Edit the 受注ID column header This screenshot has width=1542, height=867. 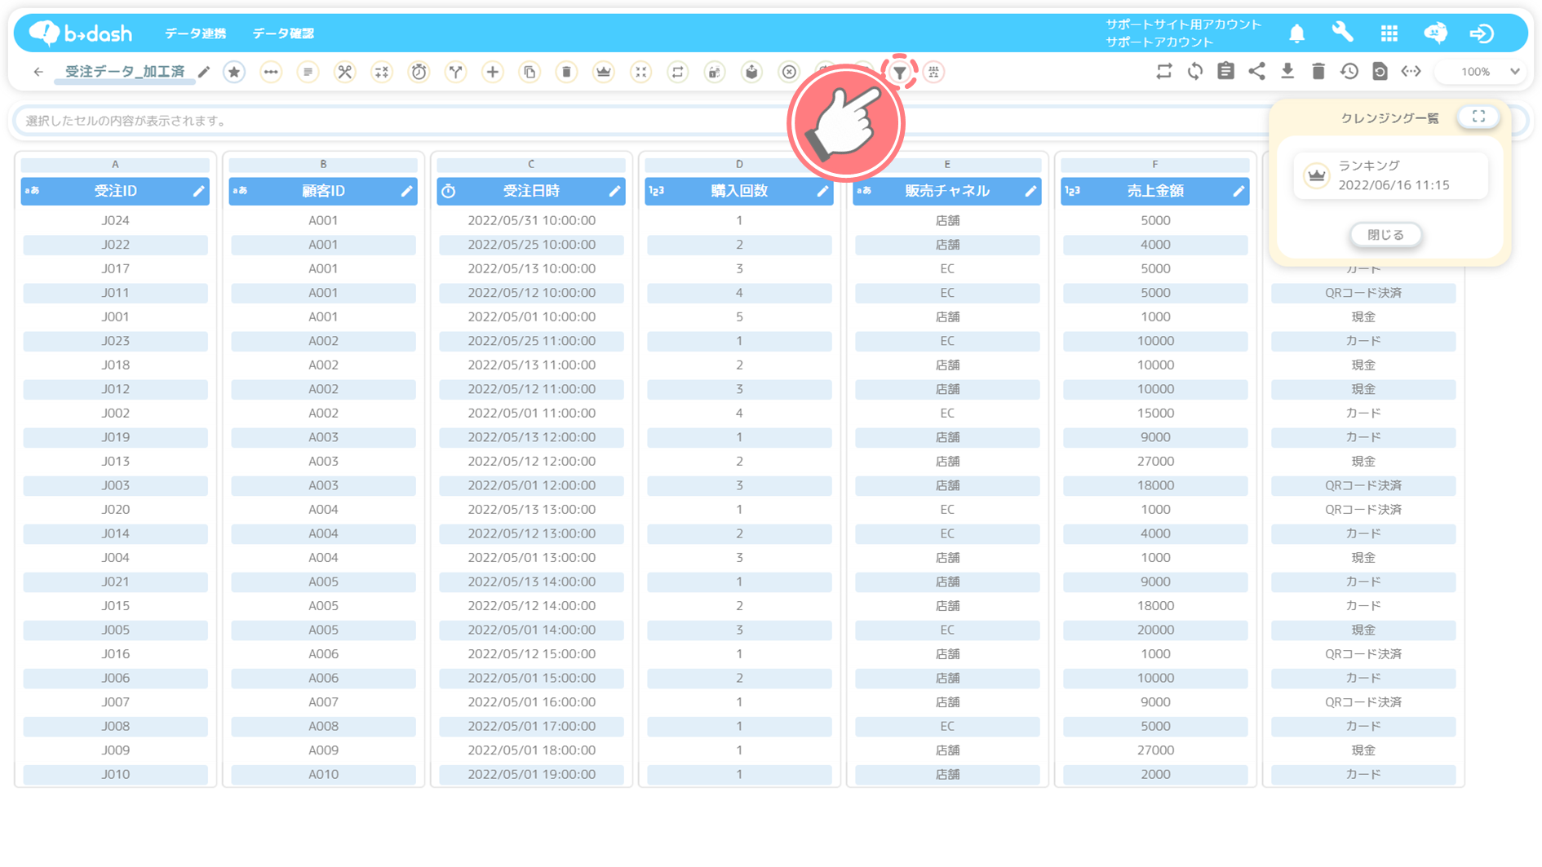coord(198,191)
